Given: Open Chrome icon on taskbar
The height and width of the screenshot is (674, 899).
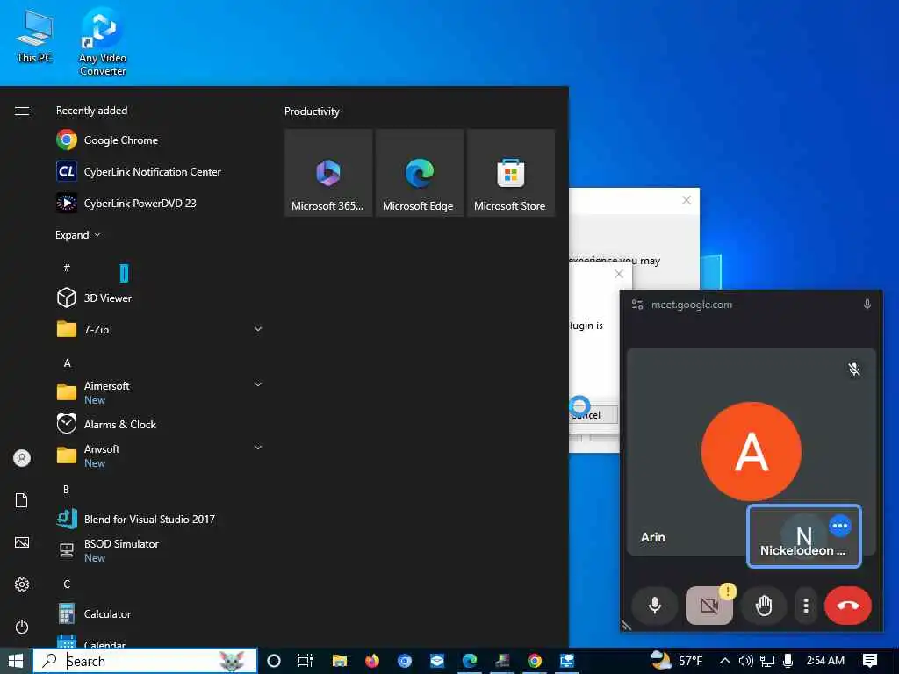Looking at the screenshot, I should click(535, 661).
